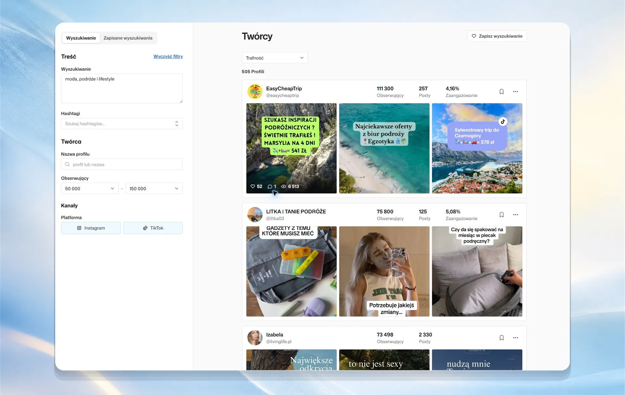The width and height of the screenshot is (625, 395).
Task: Open Izabela's 'Największe odkrycia' post
Action: coord(291,360)
